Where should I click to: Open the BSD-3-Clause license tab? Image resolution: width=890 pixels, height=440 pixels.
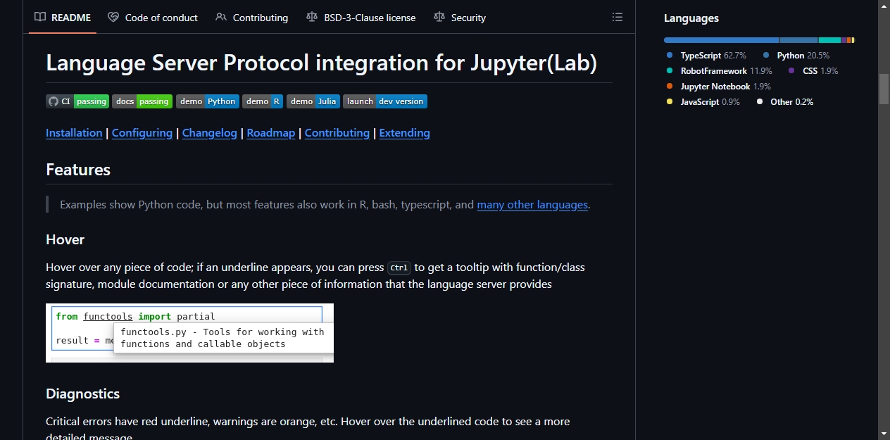click(x=361, y=18)
